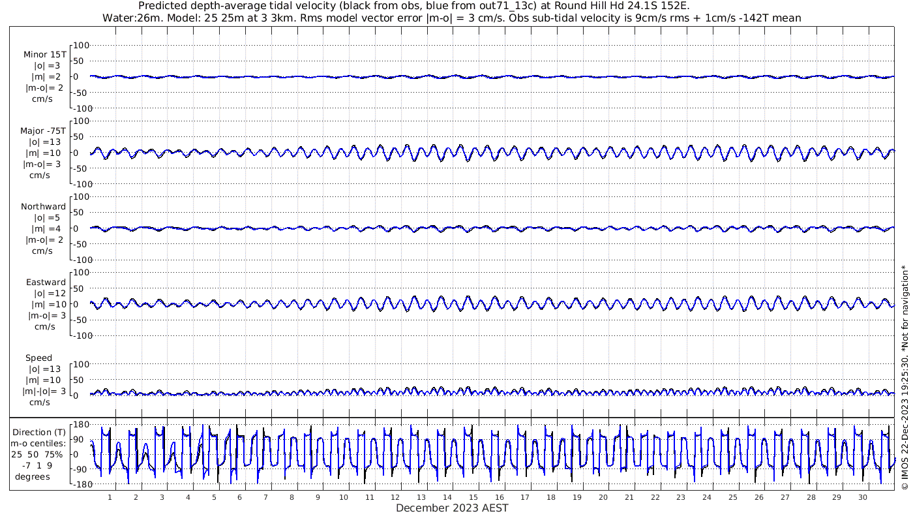The height and width of the screenshot is (522, 913).
Task: Click the 'm-o centiles:' label
Action: 38,444
